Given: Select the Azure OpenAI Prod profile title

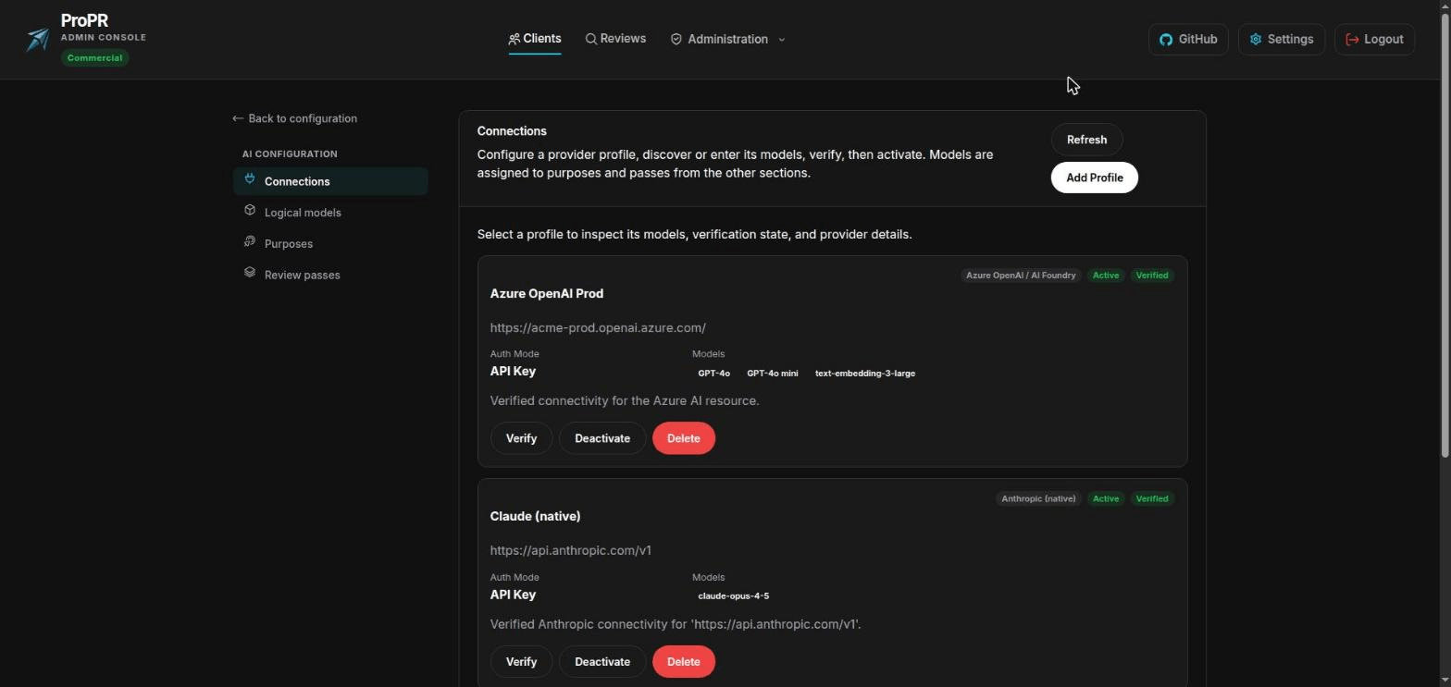Looking at the screenshot, I should [546, 294].
